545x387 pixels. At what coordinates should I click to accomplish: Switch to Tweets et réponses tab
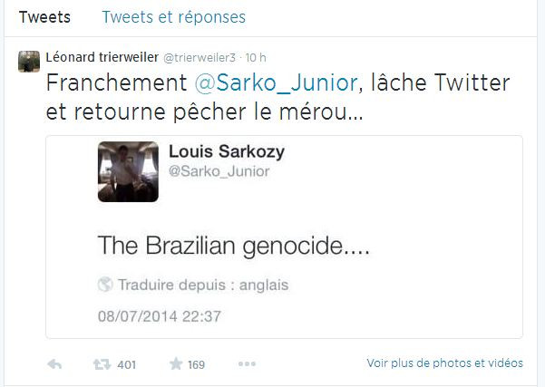coord(174,17)
